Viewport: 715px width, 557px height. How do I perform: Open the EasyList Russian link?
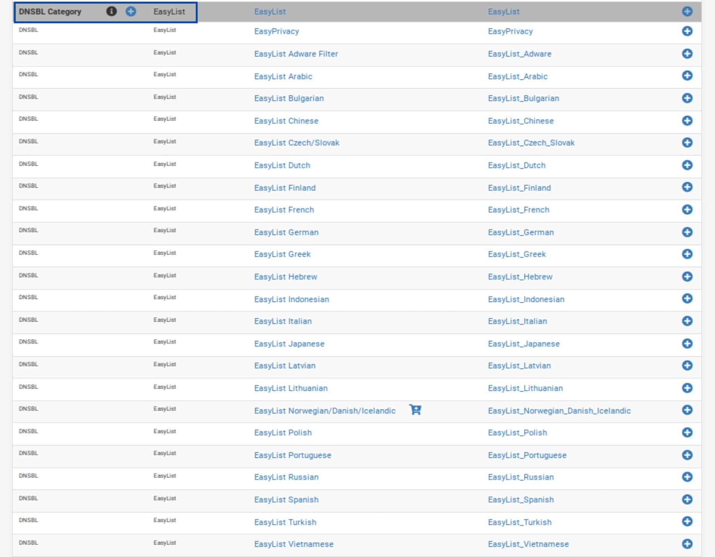286,477
